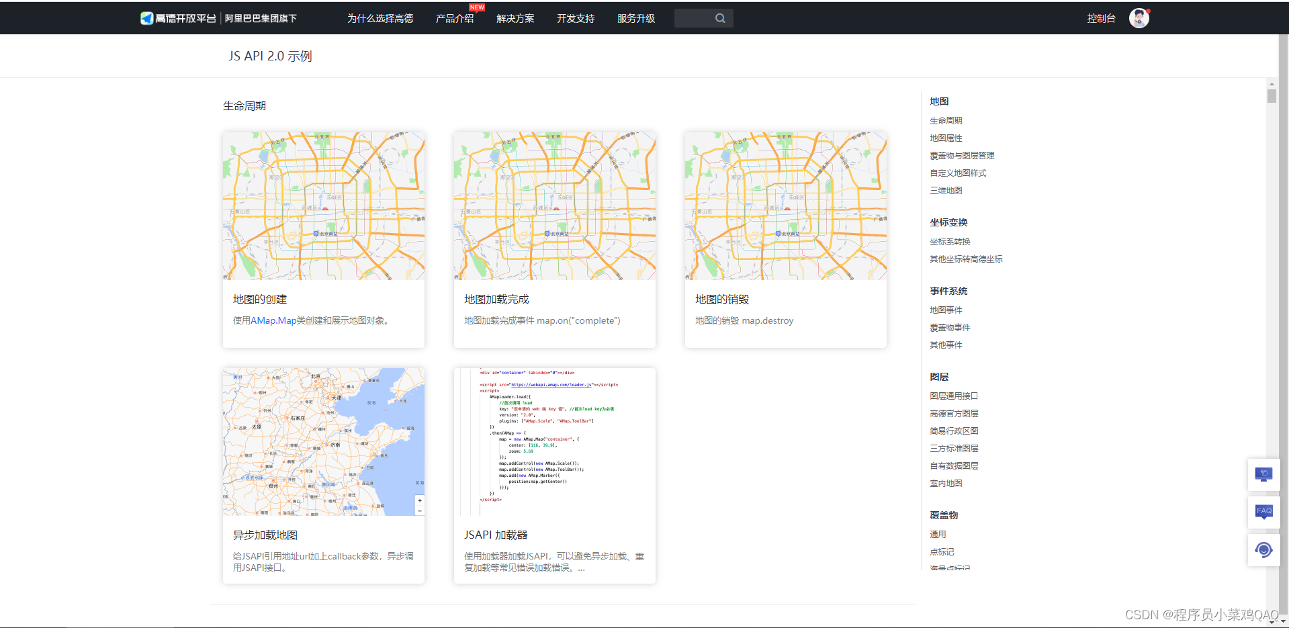This screenshot has height=628, width=1289.
Task: Open the JSAPI 加载器 code thumbnail
Action: click(555, 442)
